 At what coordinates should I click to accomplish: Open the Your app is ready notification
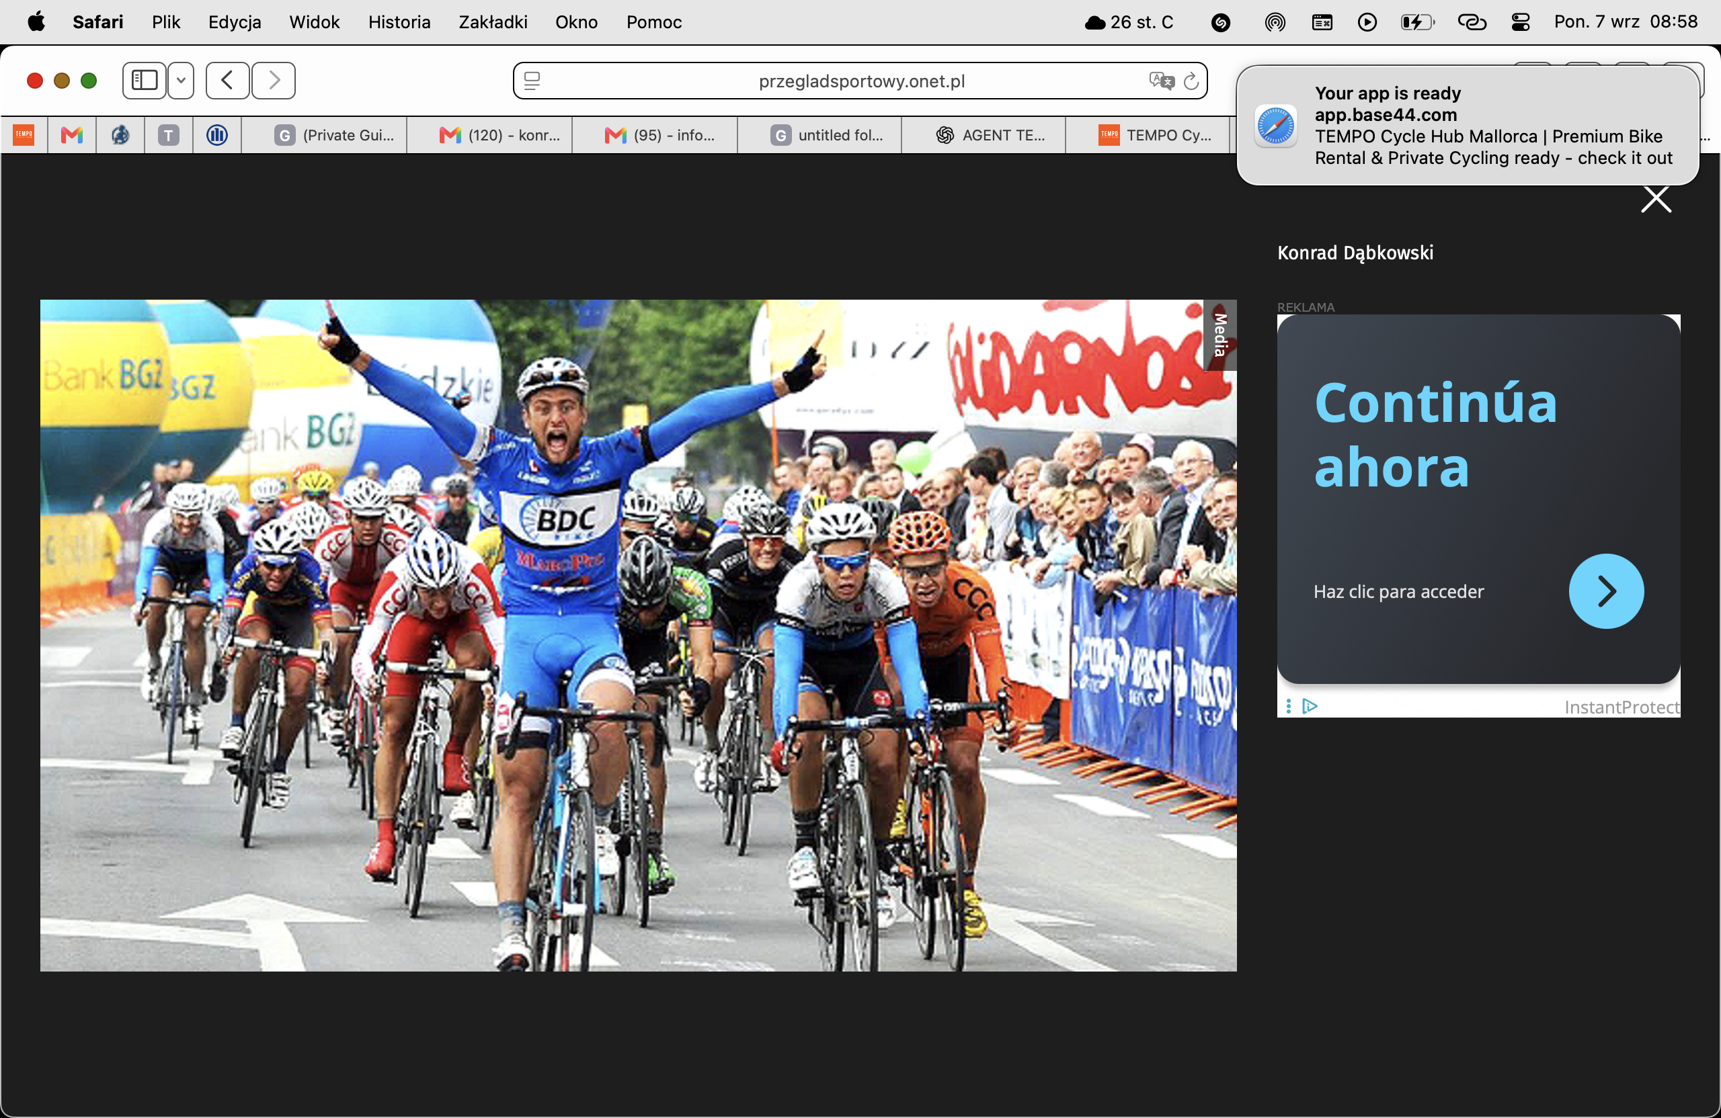1467,125
